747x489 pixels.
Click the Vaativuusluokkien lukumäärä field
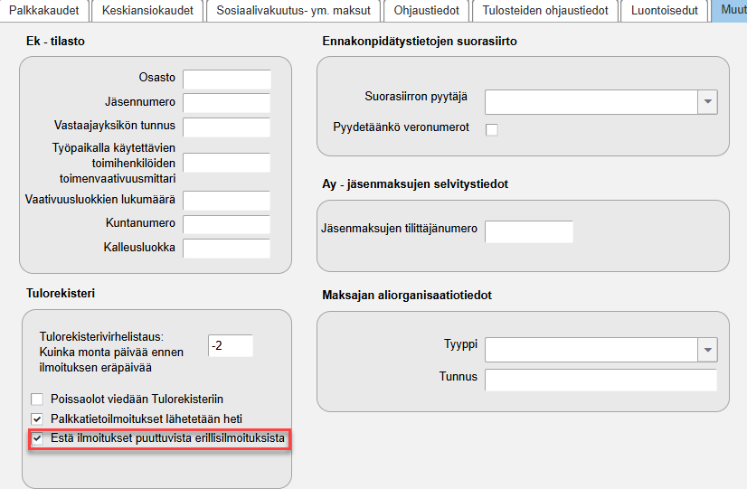(x=227, y=201)
